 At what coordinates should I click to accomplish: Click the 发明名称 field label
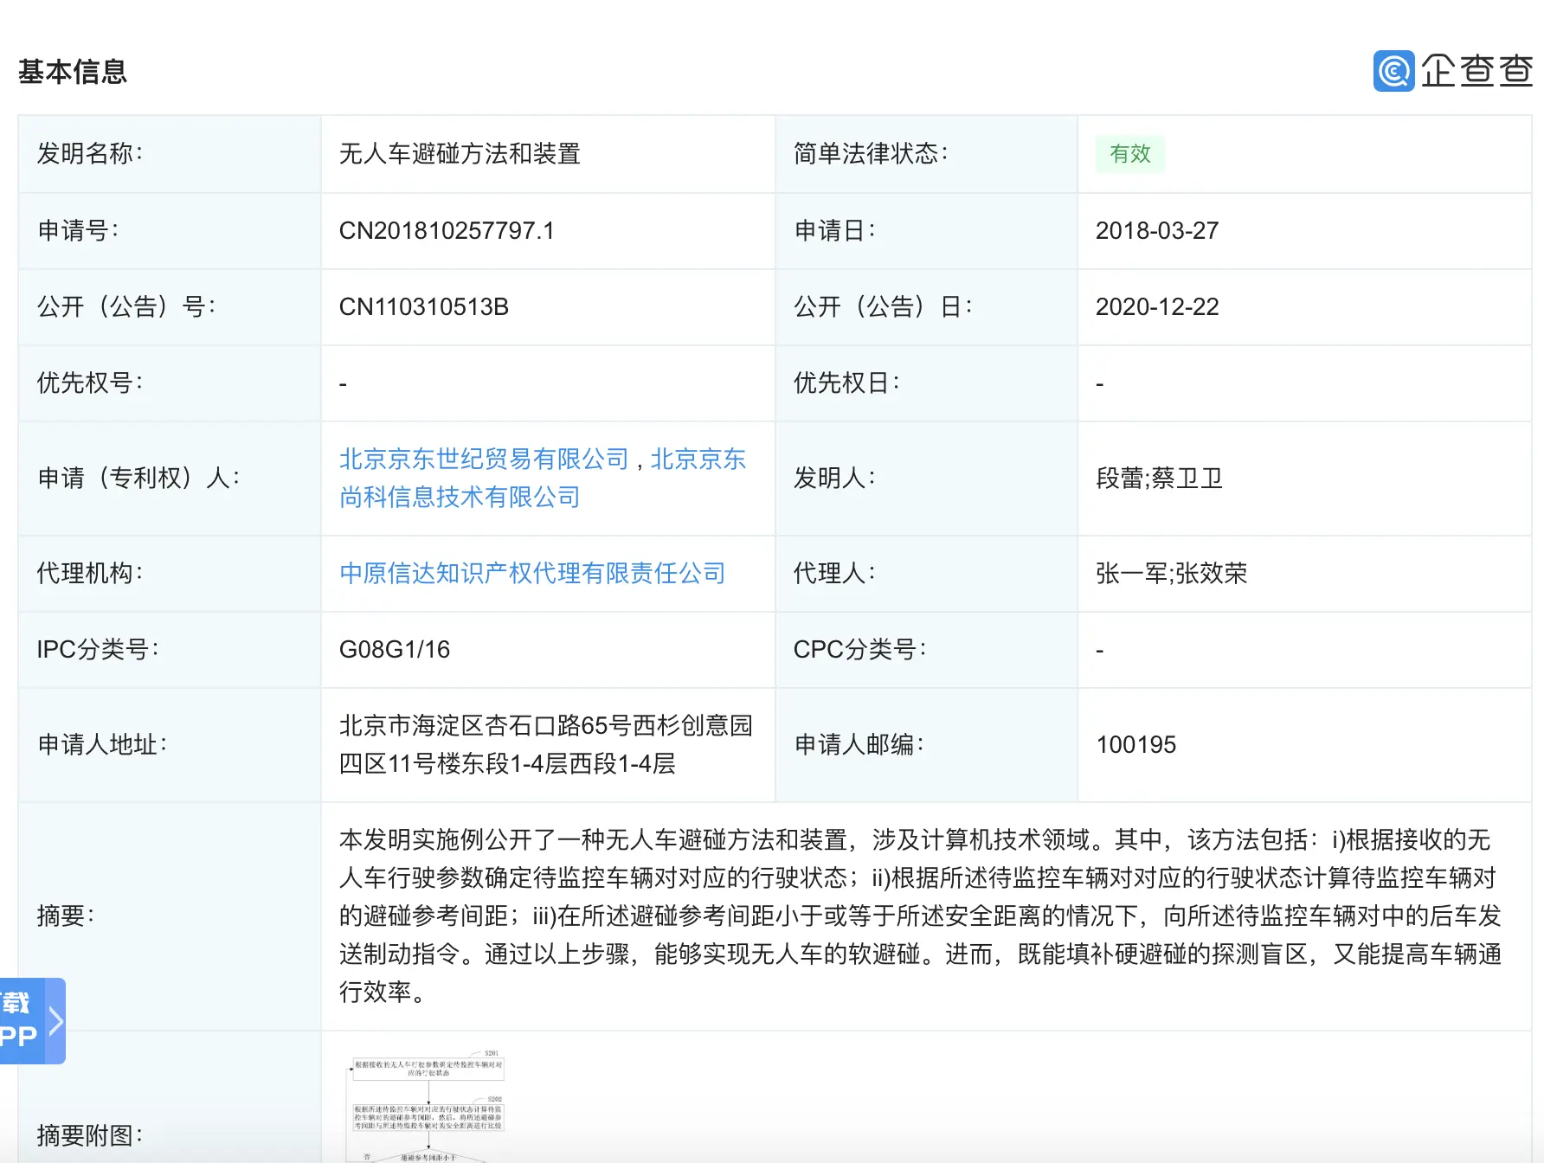point(90,154)
